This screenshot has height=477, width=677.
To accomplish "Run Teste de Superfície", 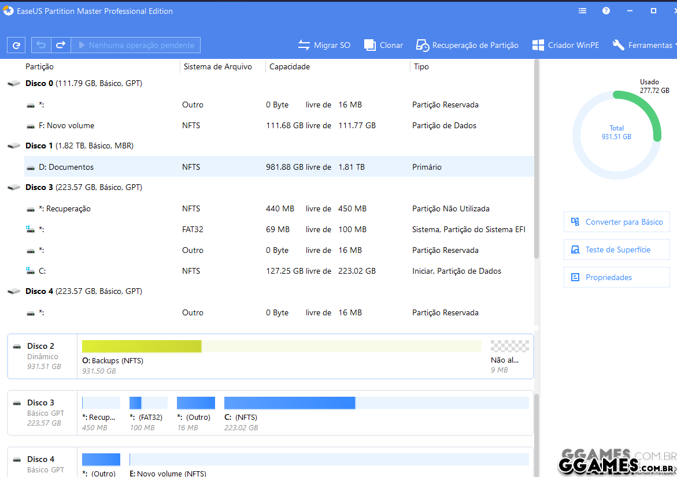I will [616, 249].
